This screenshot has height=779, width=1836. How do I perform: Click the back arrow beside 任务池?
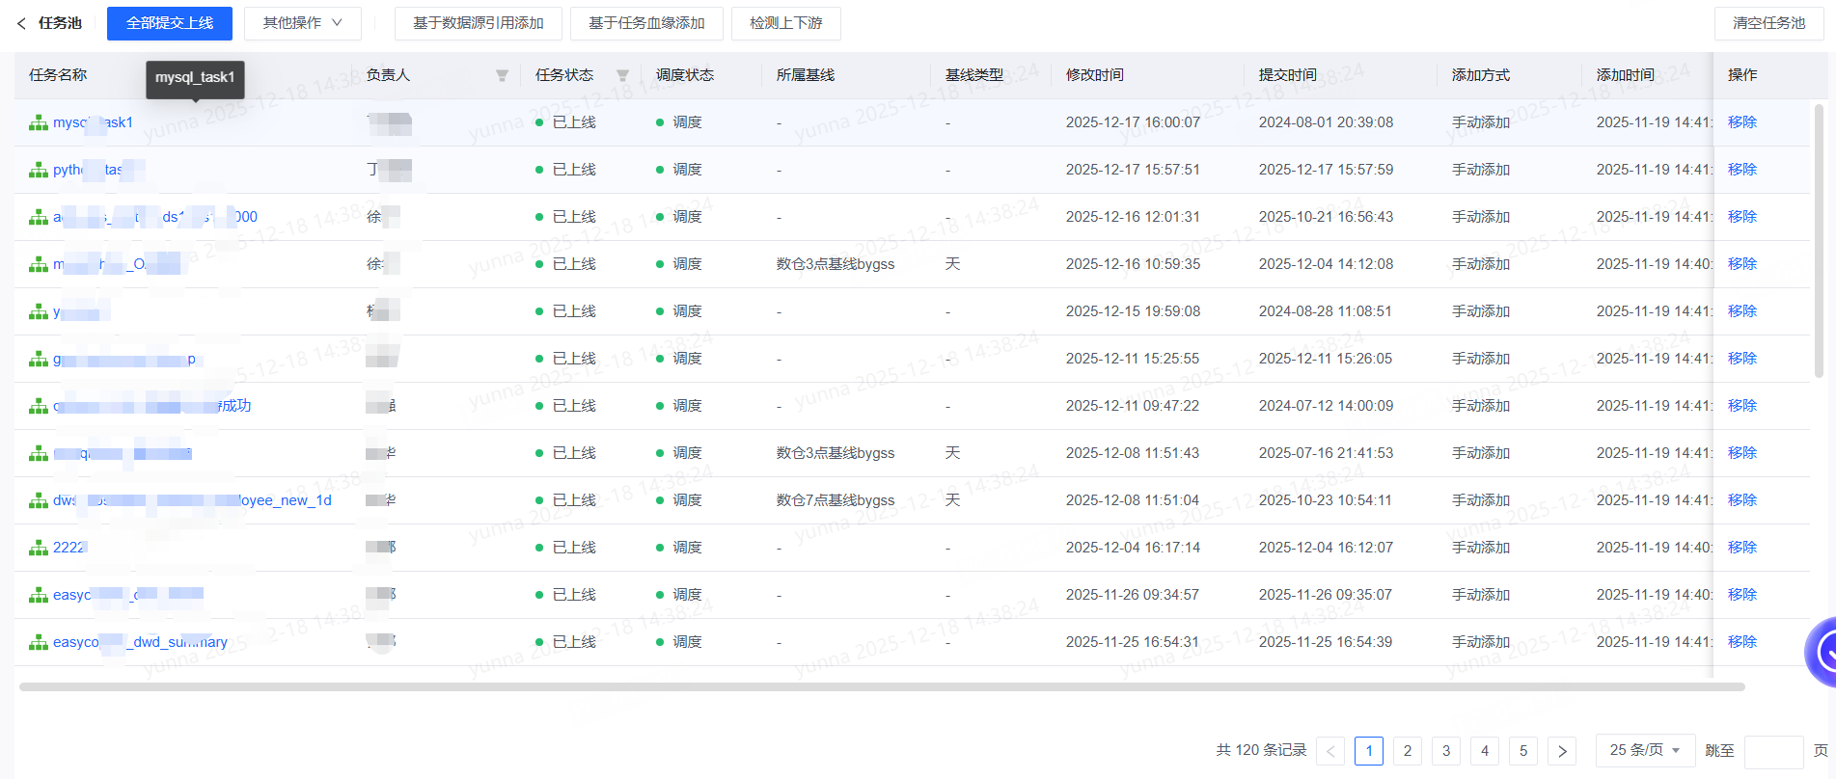[x=21, y=23]
